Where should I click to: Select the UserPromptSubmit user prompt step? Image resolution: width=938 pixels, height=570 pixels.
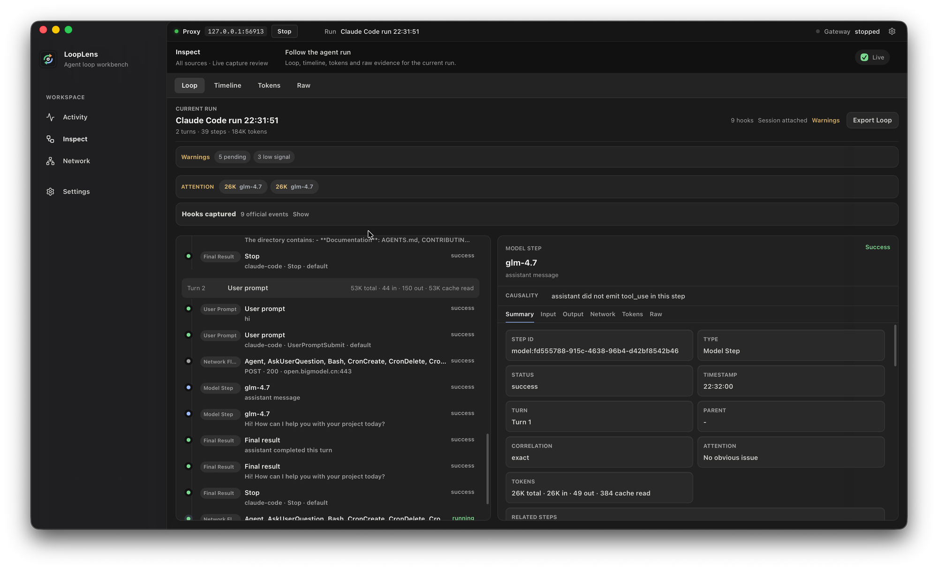330,340
